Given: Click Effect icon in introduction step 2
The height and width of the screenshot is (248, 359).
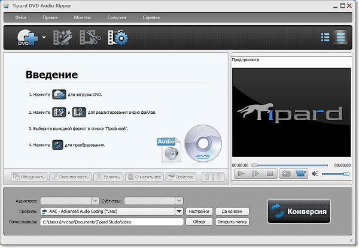Looking at the screenshot, I should point(59,112).
